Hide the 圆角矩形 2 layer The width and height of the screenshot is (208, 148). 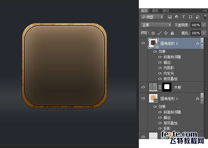(x=143, y=43)
